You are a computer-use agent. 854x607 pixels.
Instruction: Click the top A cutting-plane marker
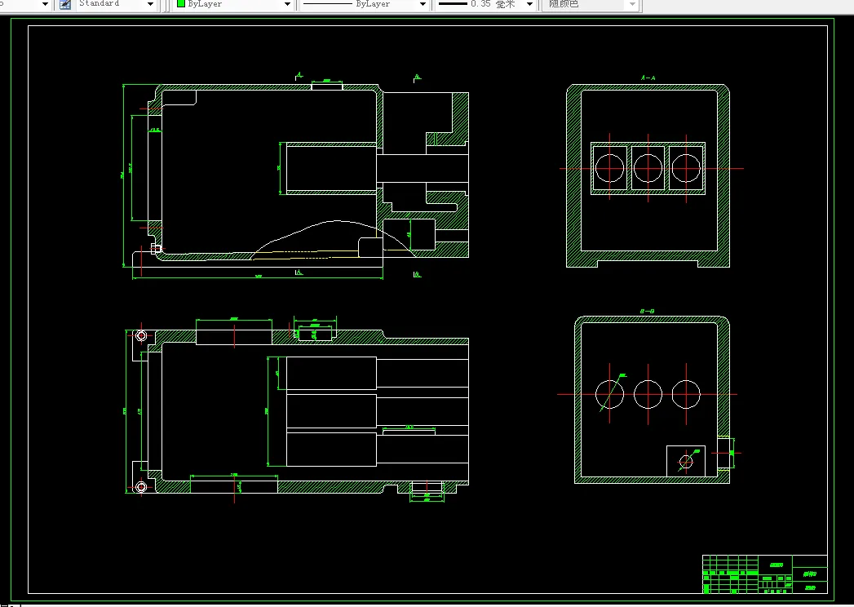[x=299, y=77]
